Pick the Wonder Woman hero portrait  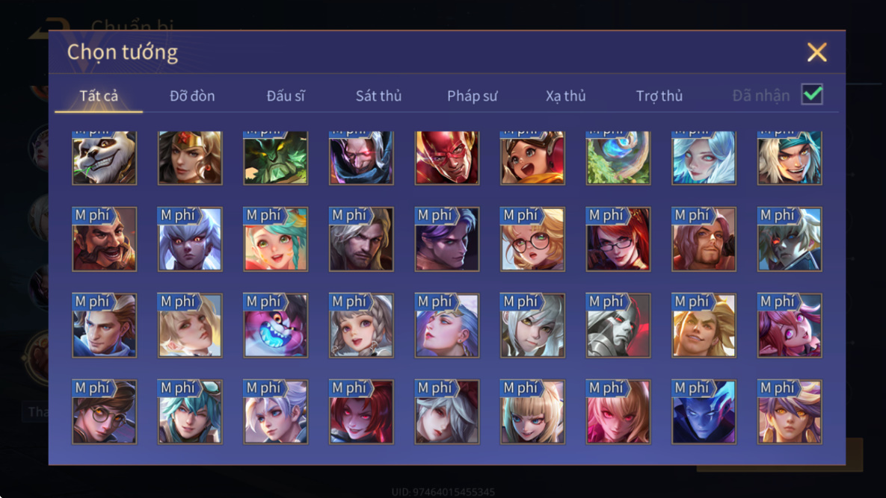pyautogui.click(x=190, y=158)
